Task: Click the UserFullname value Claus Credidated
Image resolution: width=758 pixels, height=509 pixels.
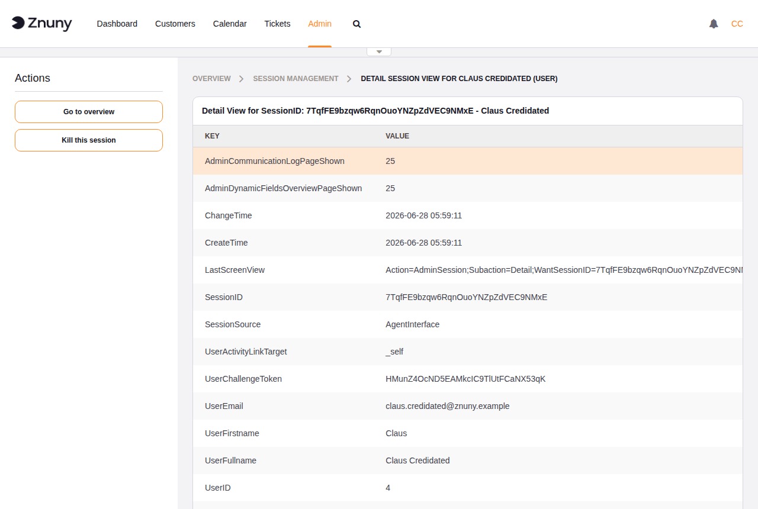Action: pyautogui.click(x=417, y=460)
